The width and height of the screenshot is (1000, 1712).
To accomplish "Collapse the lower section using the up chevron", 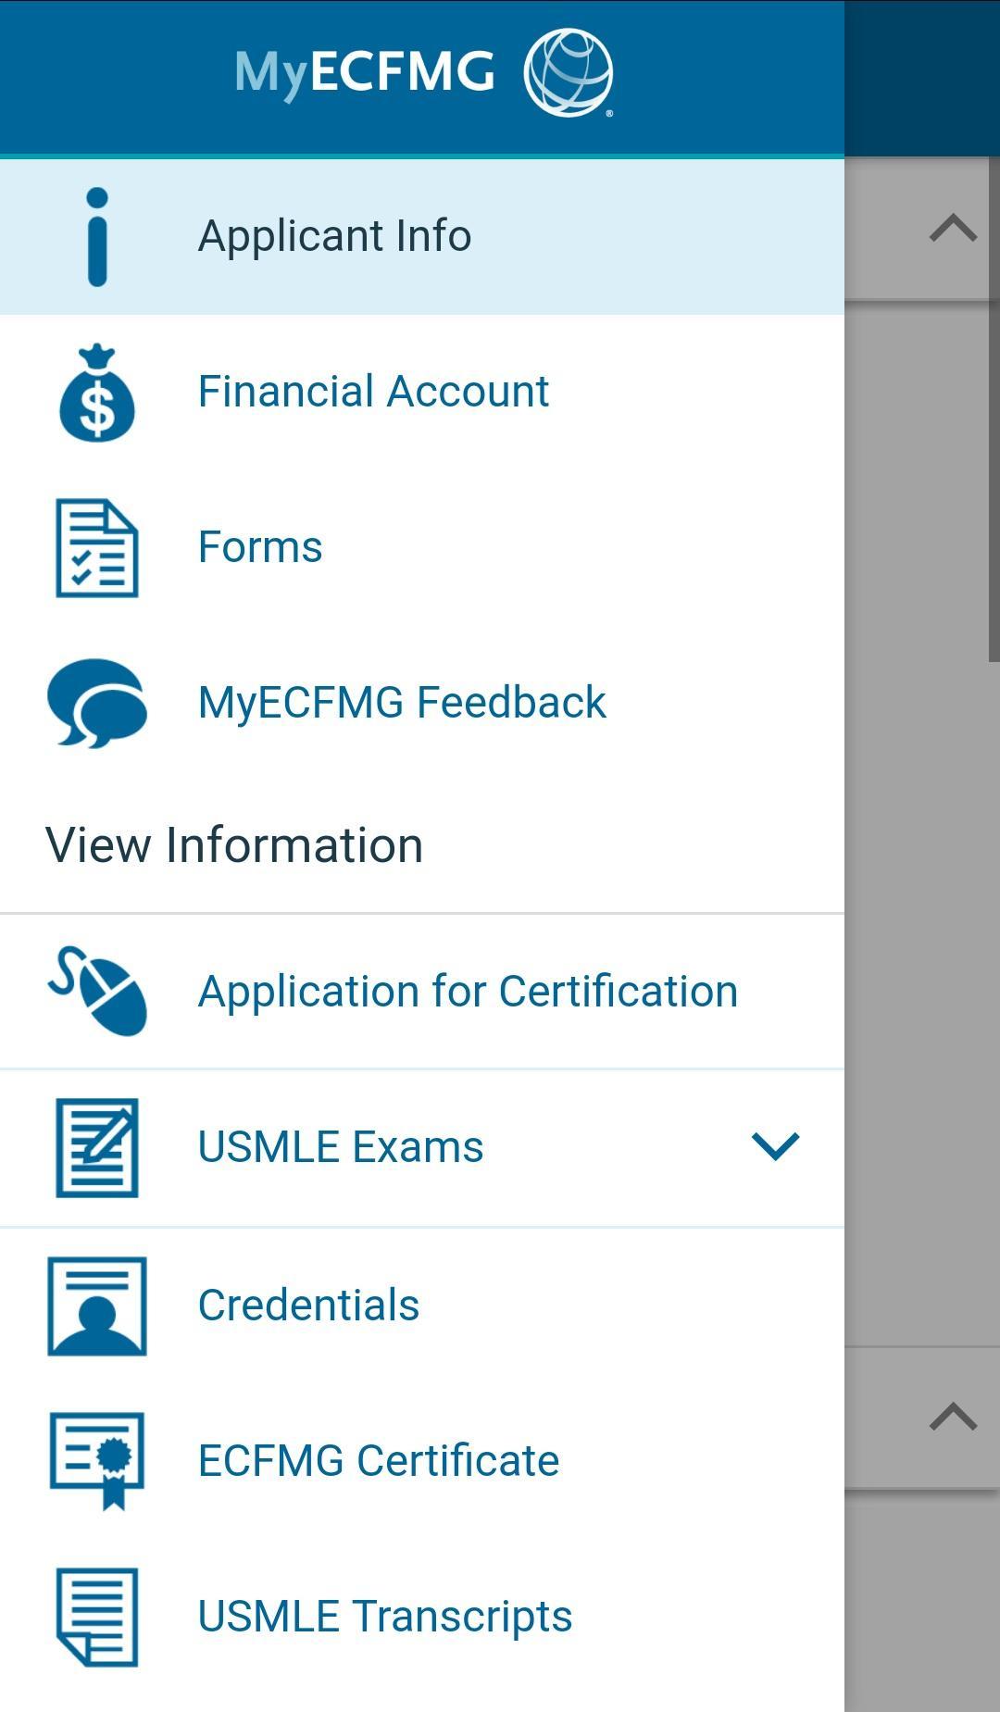I will click(x=953, y=1417).
